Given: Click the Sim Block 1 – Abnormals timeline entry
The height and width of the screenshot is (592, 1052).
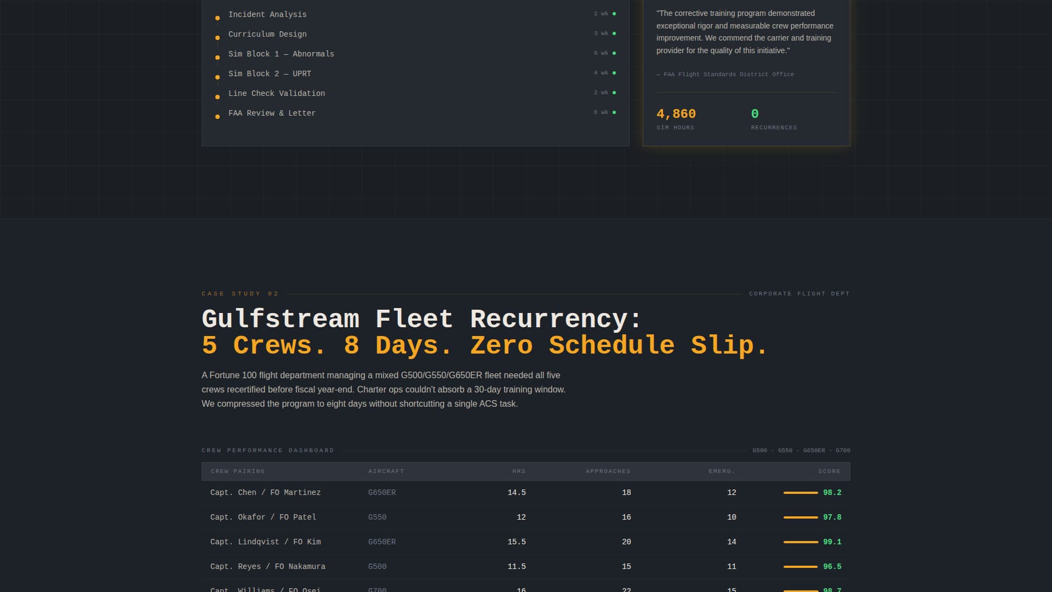Looking at the screenshot, I should (x=281, y=54).
